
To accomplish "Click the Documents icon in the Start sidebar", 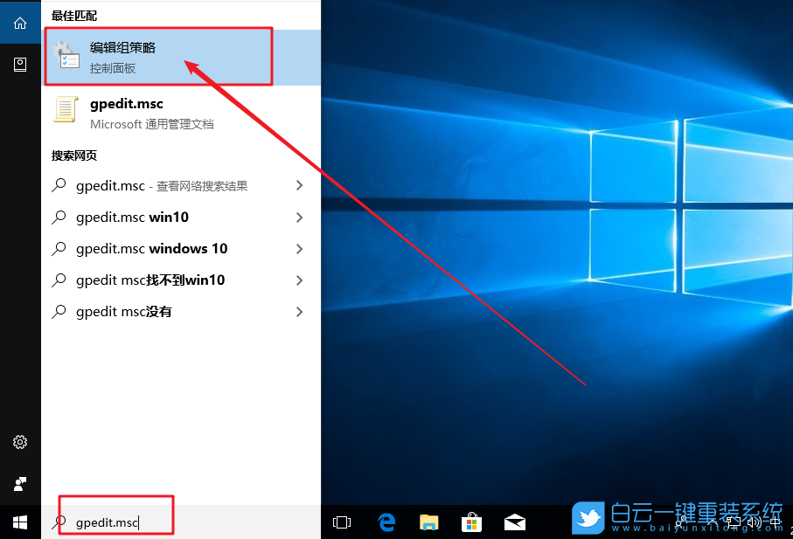I will [x=19, y=64].
